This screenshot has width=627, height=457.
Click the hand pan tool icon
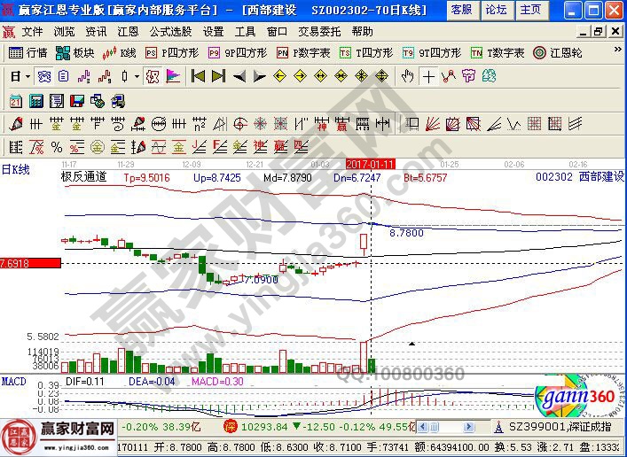408,76
